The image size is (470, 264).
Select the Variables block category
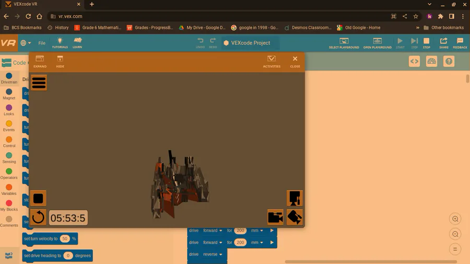[x=9, y=190]
